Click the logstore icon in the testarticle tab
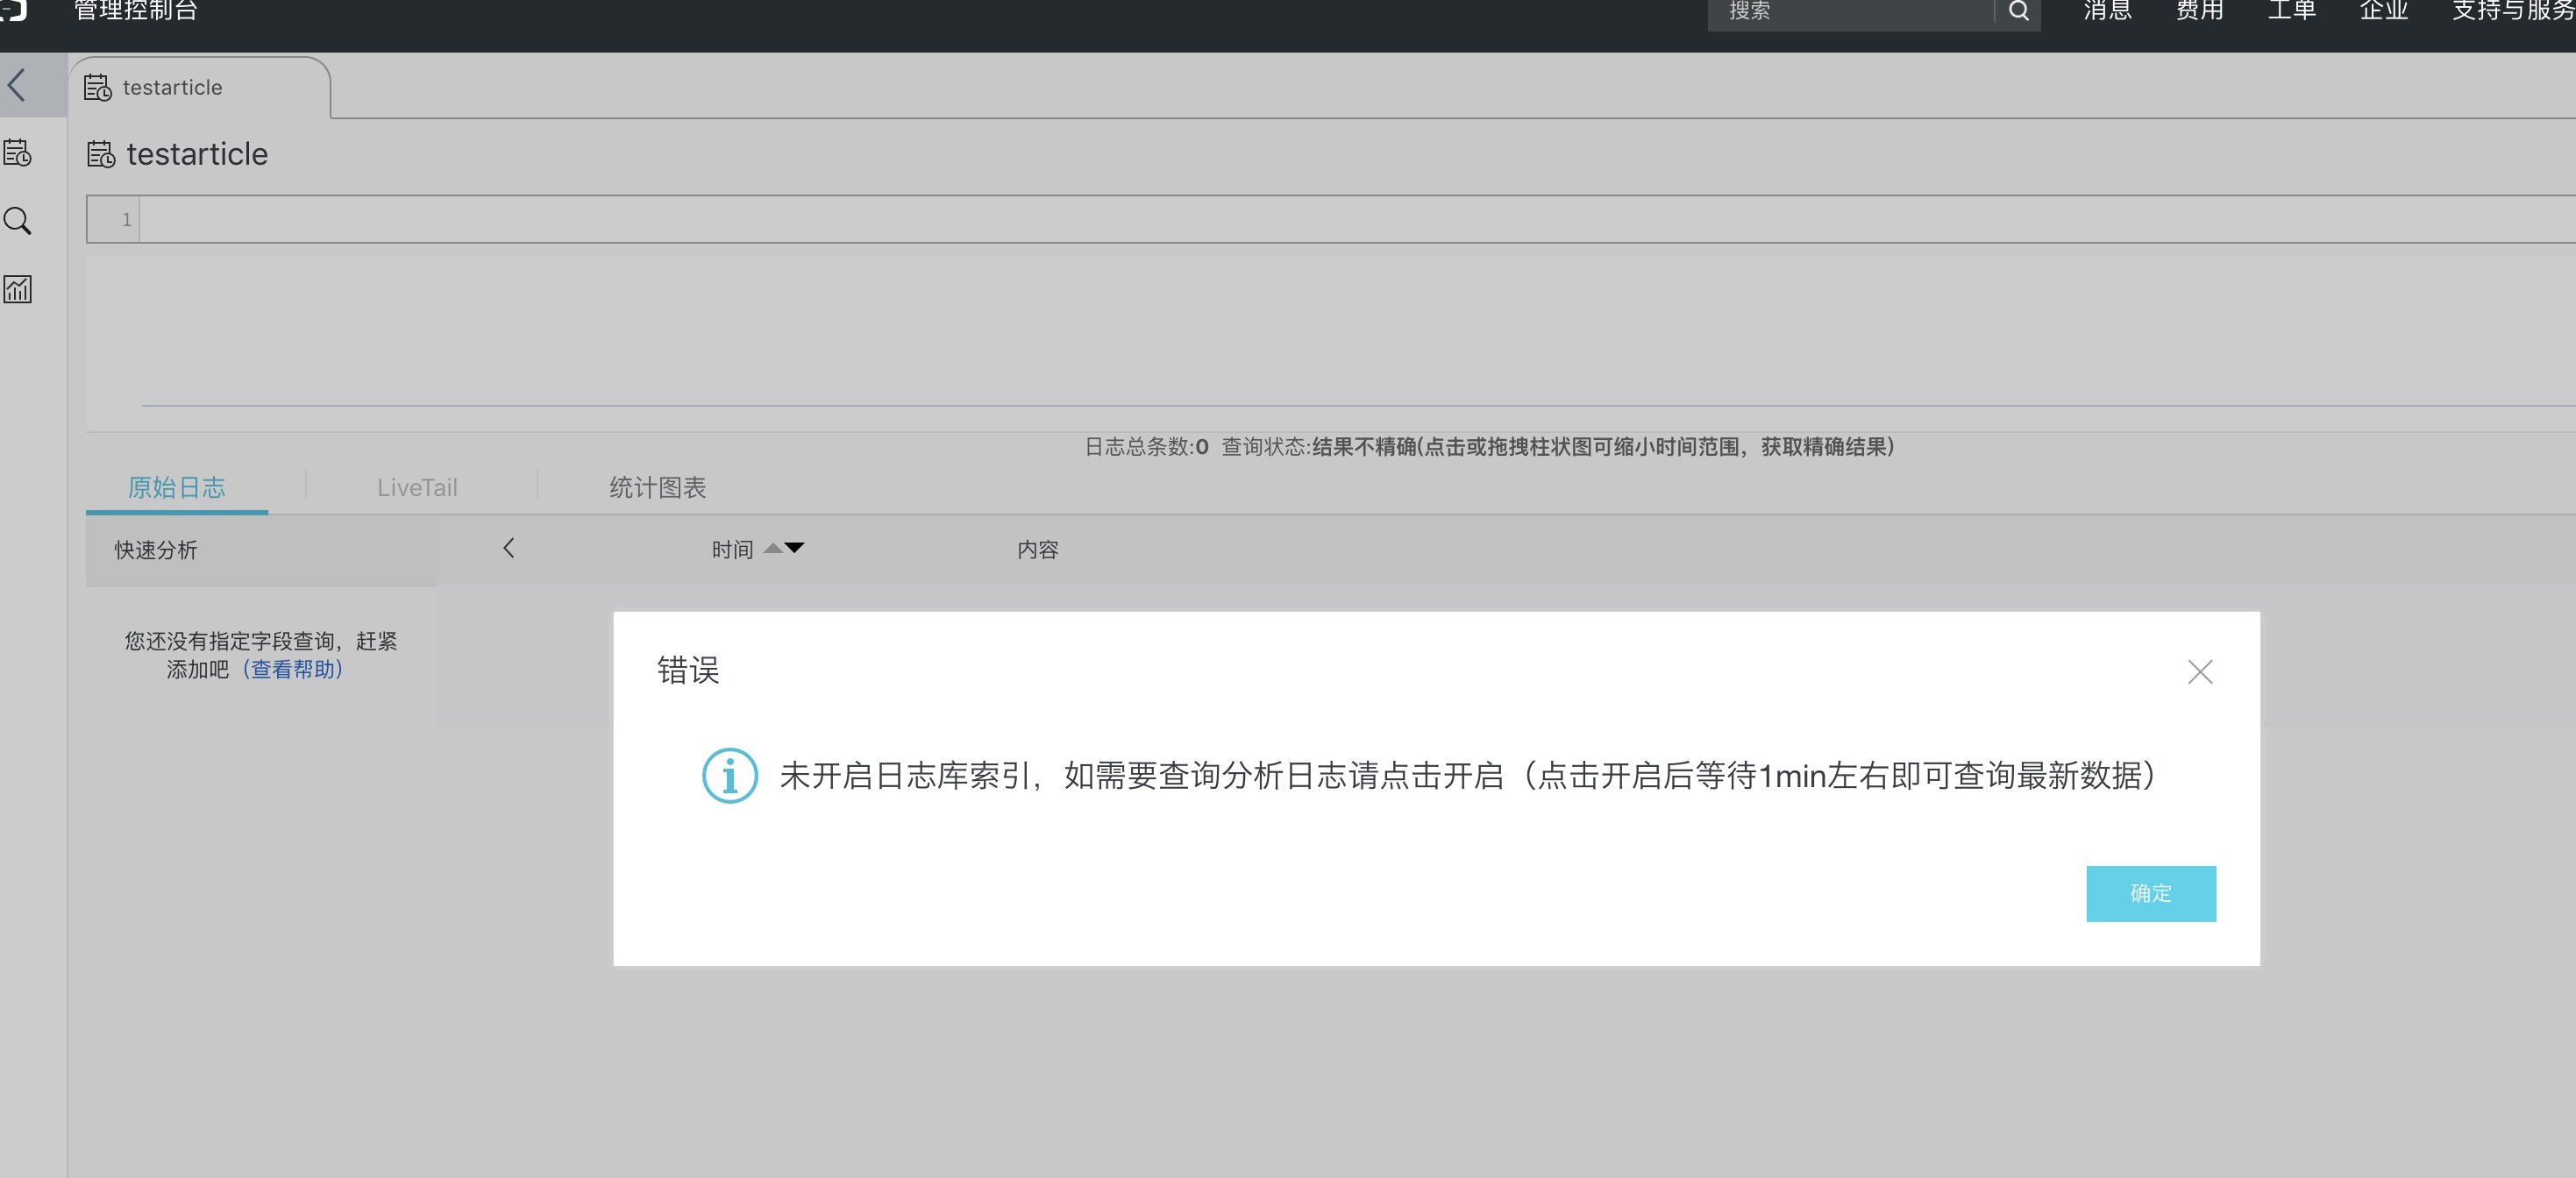Screen dimensions: 2576x1178 [x=97, y=88]
